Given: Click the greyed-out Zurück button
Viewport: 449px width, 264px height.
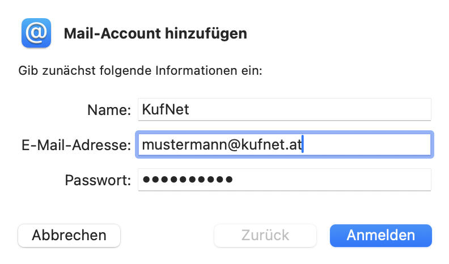Looking at the screenshot, I should coord(265,235).
